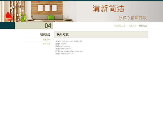Select the 电话 020 phone number line
The width and height of the screenshot is (163, 122).
(63, 46)
